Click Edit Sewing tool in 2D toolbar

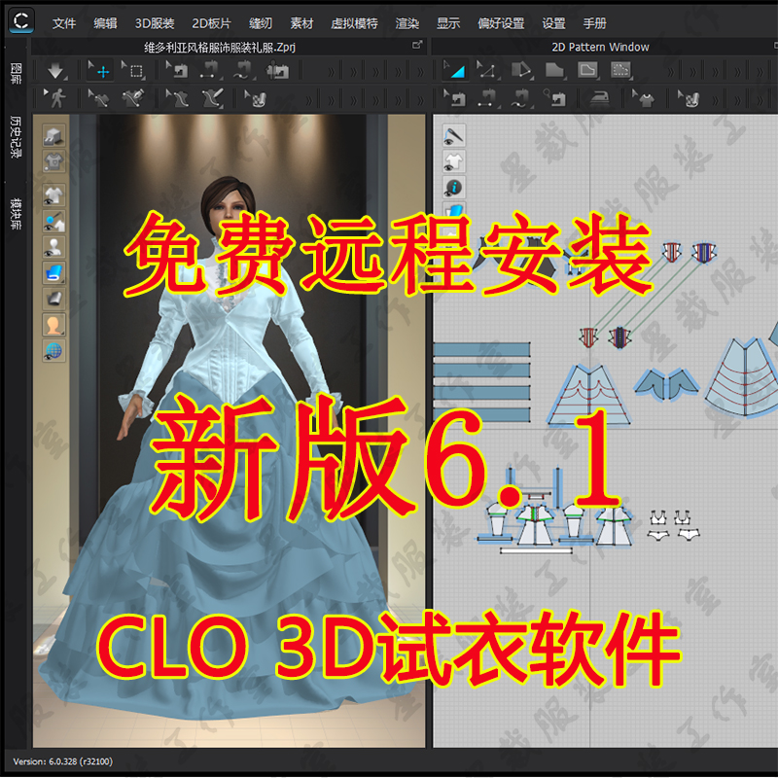(455, 98)
